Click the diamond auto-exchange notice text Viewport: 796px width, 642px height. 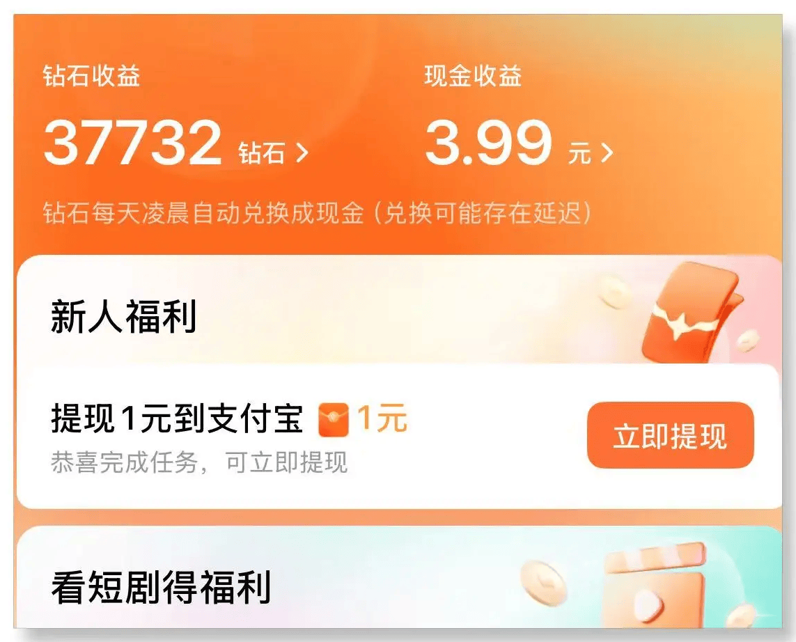(x=318, y=213)
